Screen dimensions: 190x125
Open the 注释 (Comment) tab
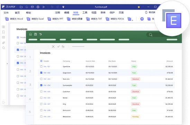click(57, 12)
